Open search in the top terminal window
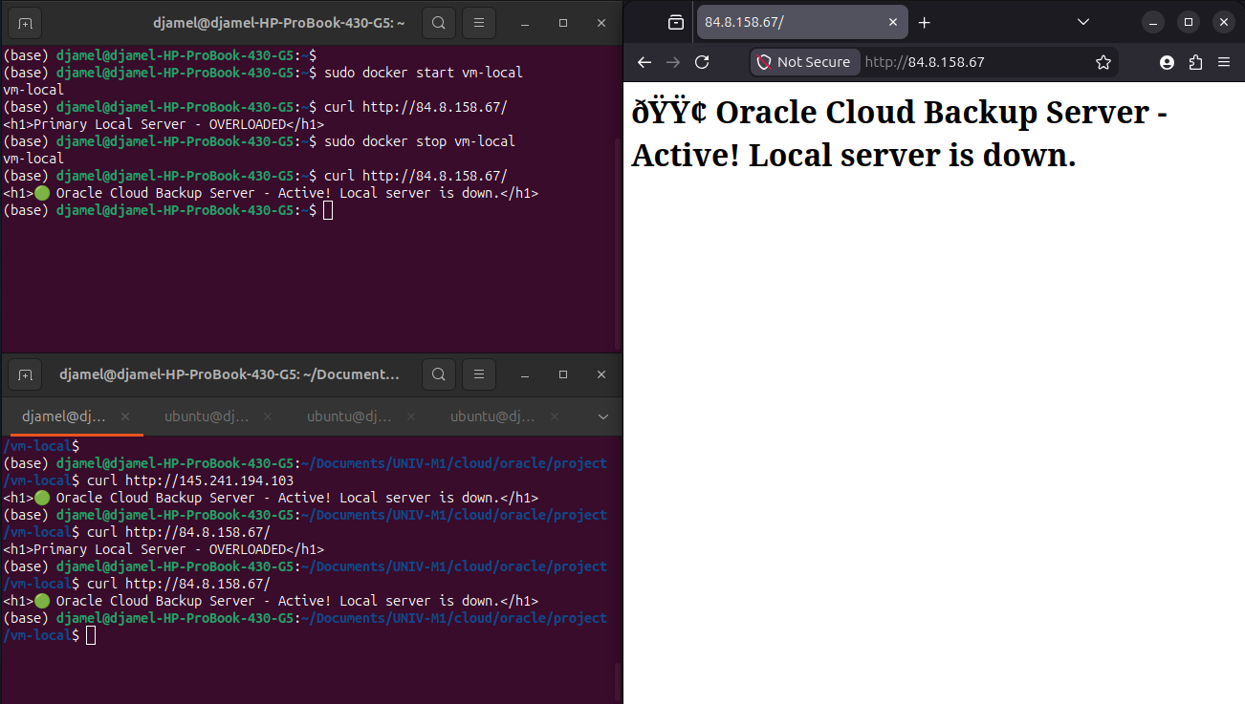 [x=438, y=22]
